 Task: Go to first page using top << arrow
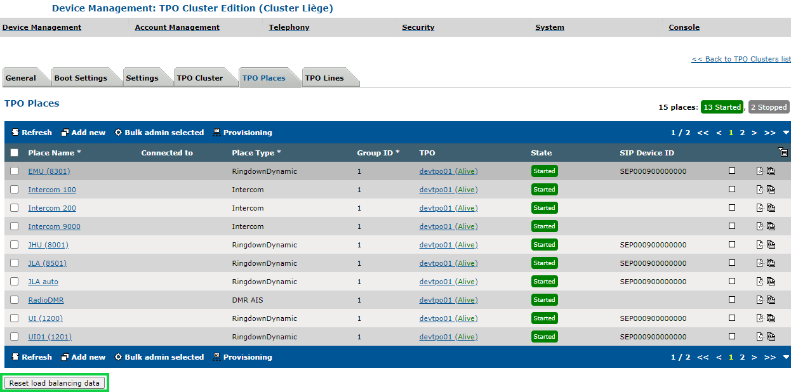(703, 133)
